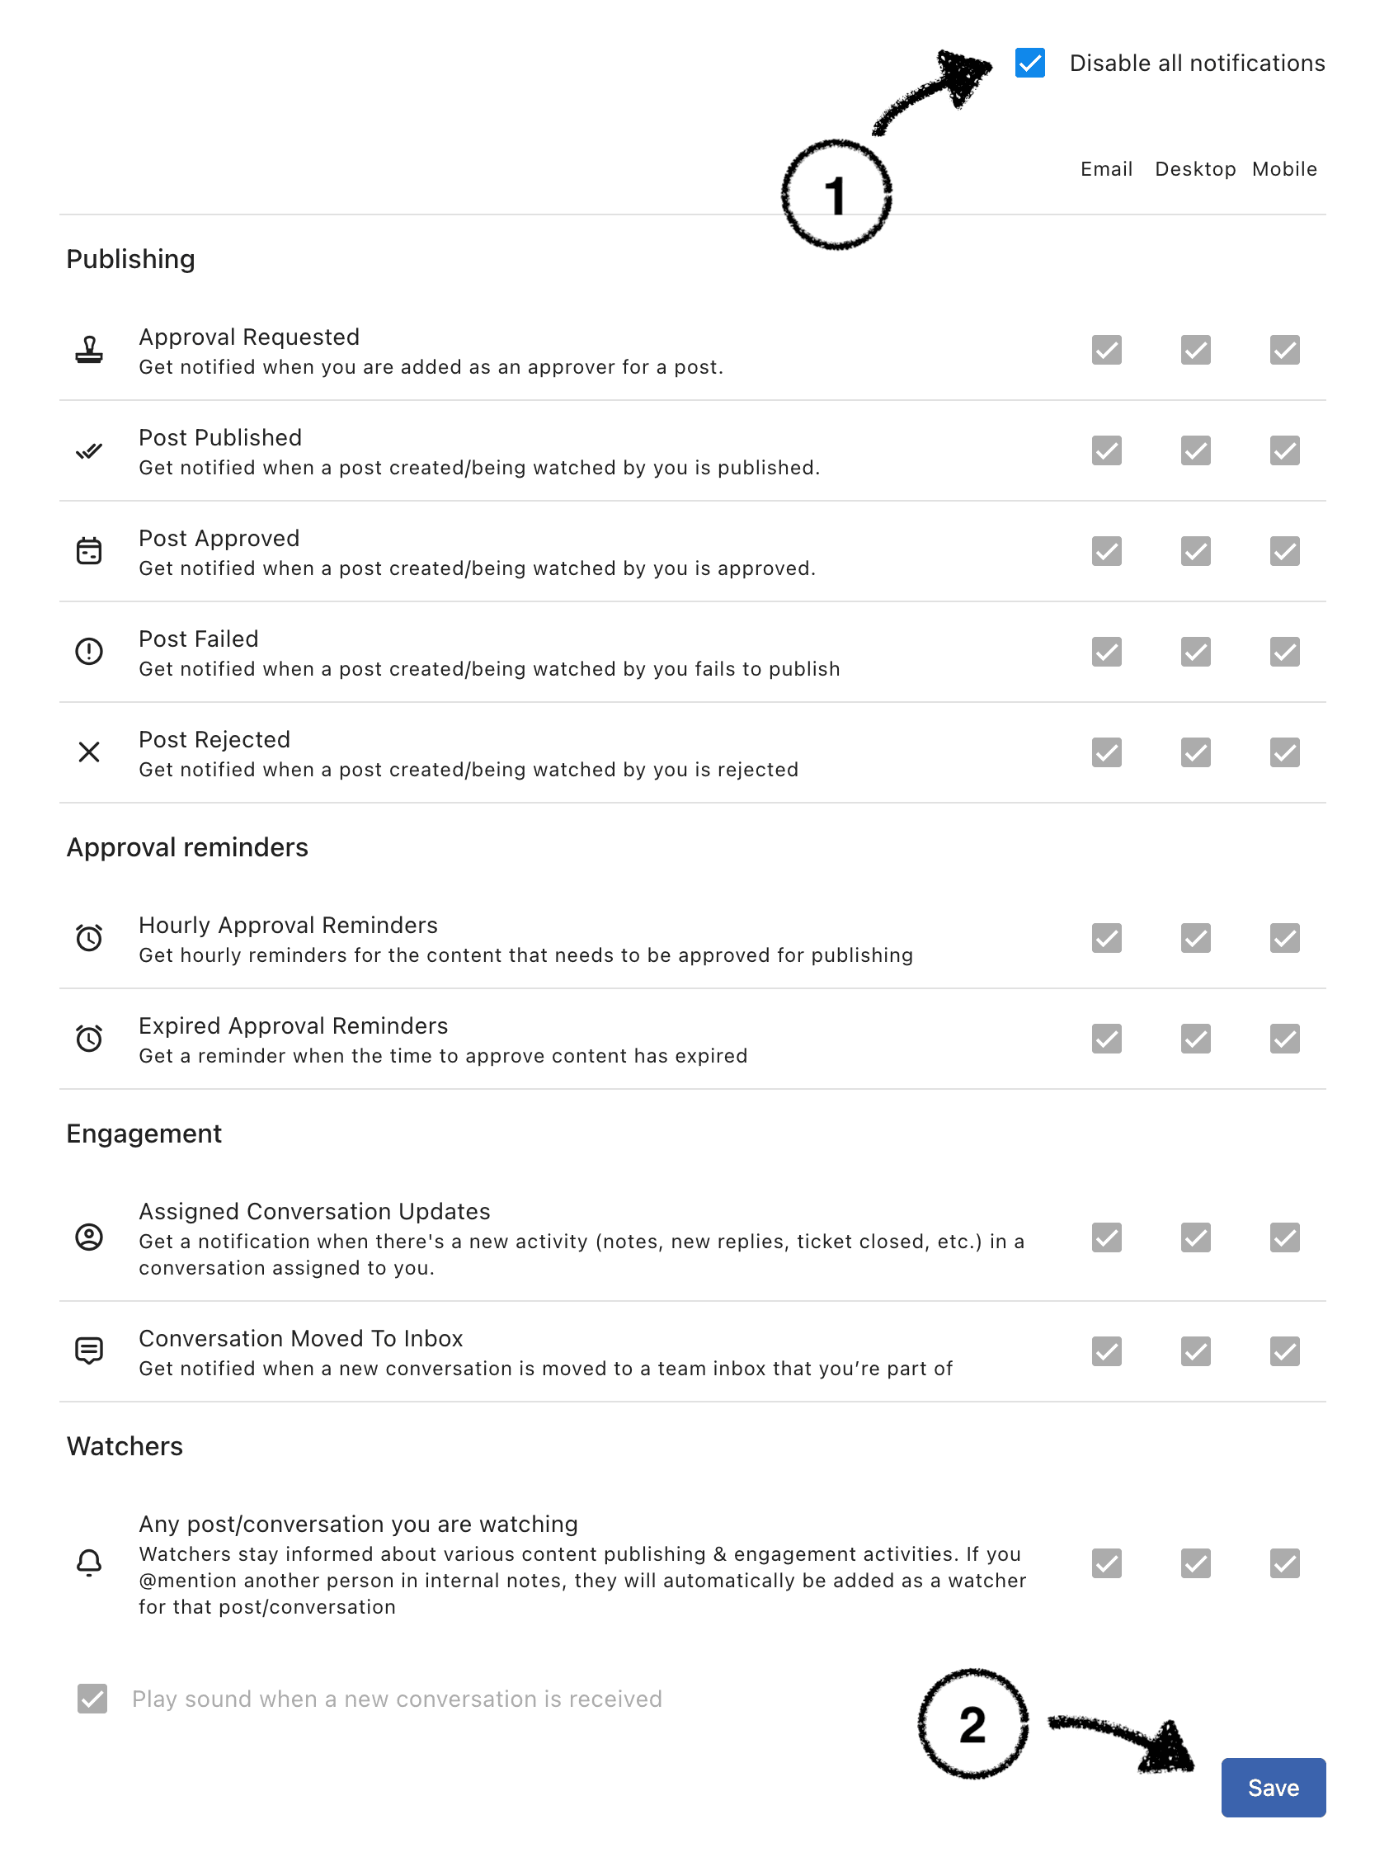This screenshot has width=1389, height=1876.
Task: Click the Post Rejected notification title
Action: click(214, 740)
